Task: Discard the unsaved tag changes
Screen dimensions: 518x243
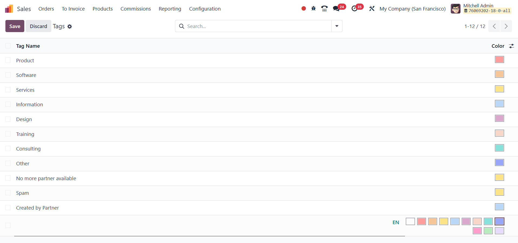Action: [38, 26]
